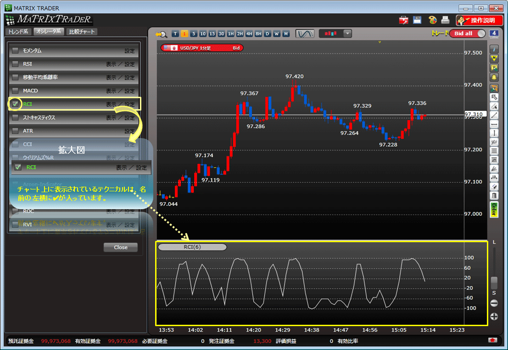
Task: Click 設定 in the ATR row
Action: [x=129, y=131]
